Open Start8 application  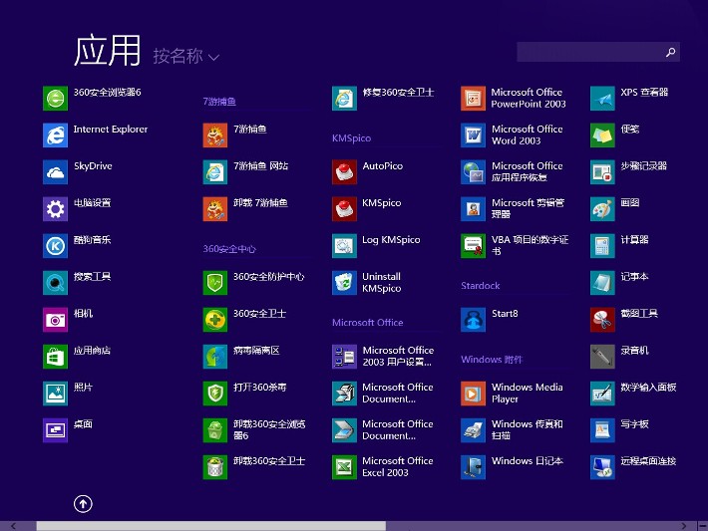(473, 319)
